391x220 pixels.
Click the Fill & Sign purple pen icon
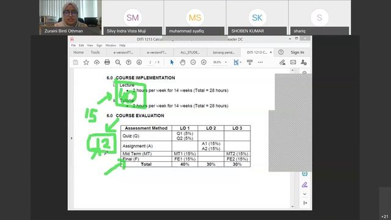tap(304, 185)
